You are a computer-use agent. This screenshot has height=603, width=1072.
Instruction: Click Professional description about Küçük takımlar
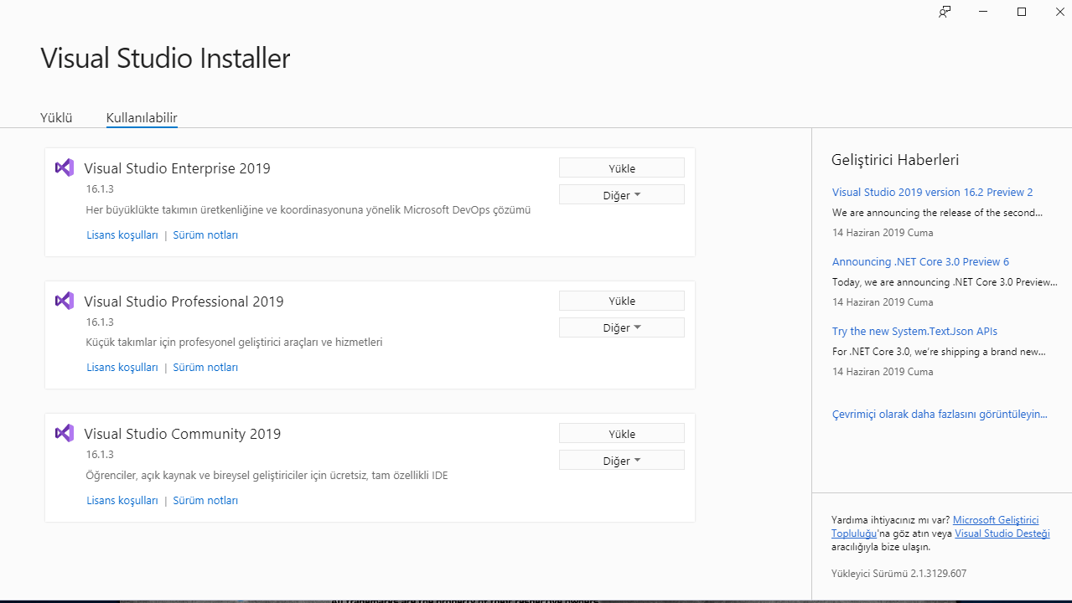[x=234, y=342]
